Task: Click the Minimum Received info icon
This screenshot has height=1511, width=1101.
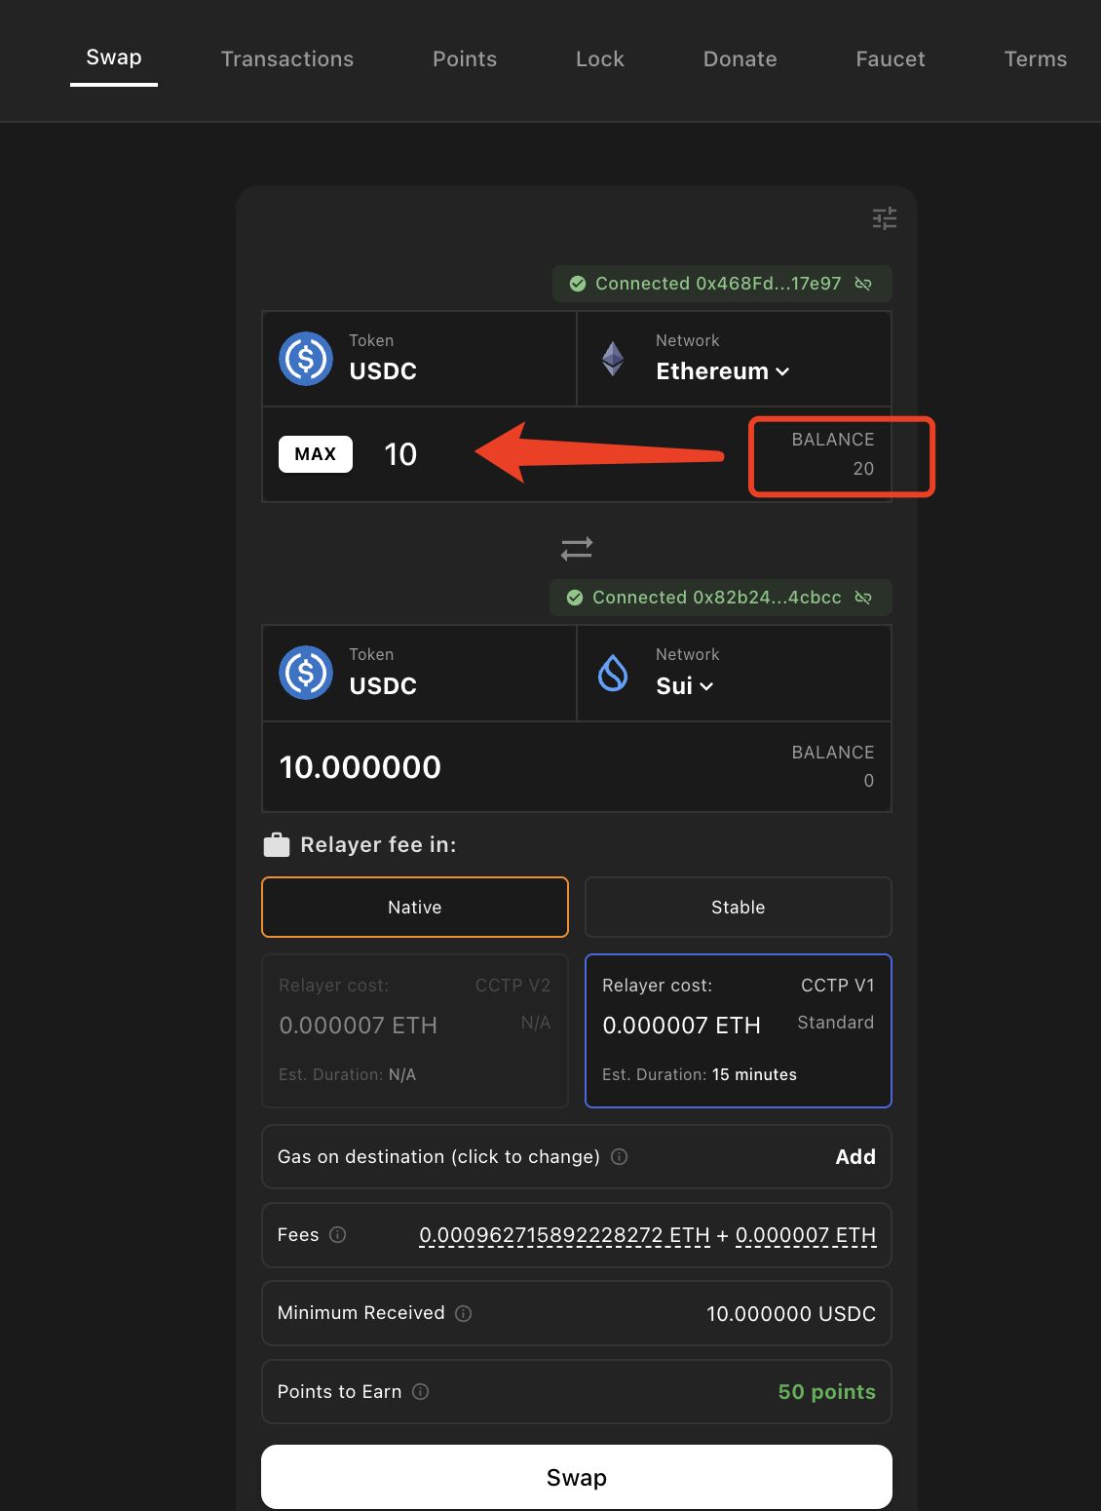Action: pyautogui.click(x=464, y=1313)
